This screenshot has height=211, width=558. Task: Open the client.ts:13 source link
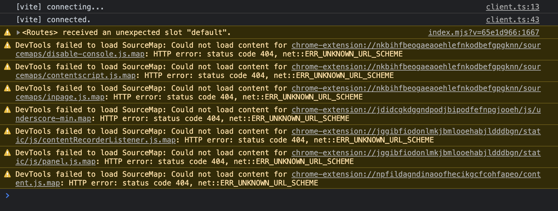coord(512,6)
